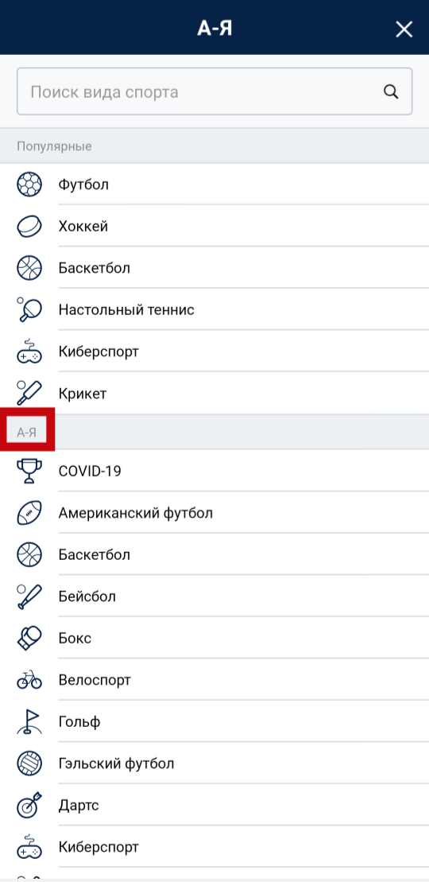Select the American football ball icon
The height and width of the screenshot is (882, 429).
29,513
